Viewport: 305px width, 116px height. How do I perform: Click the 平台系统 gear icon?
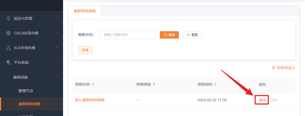[8, 62]
